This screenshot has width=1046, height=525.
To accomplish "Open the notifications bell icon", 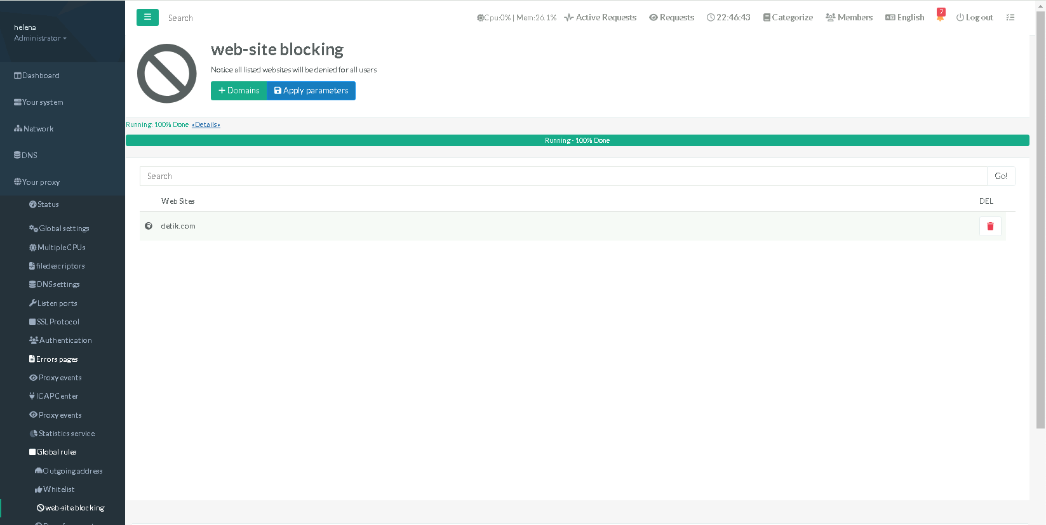I will point(940,17).
